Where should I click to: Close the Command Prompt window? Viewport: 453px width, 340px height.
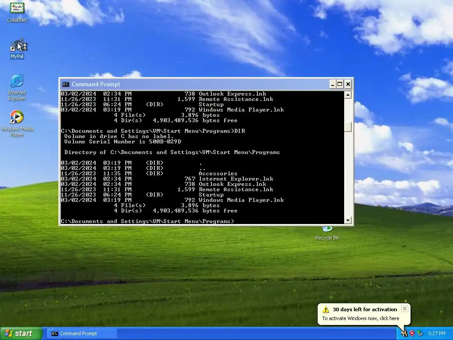click(348, 84)
